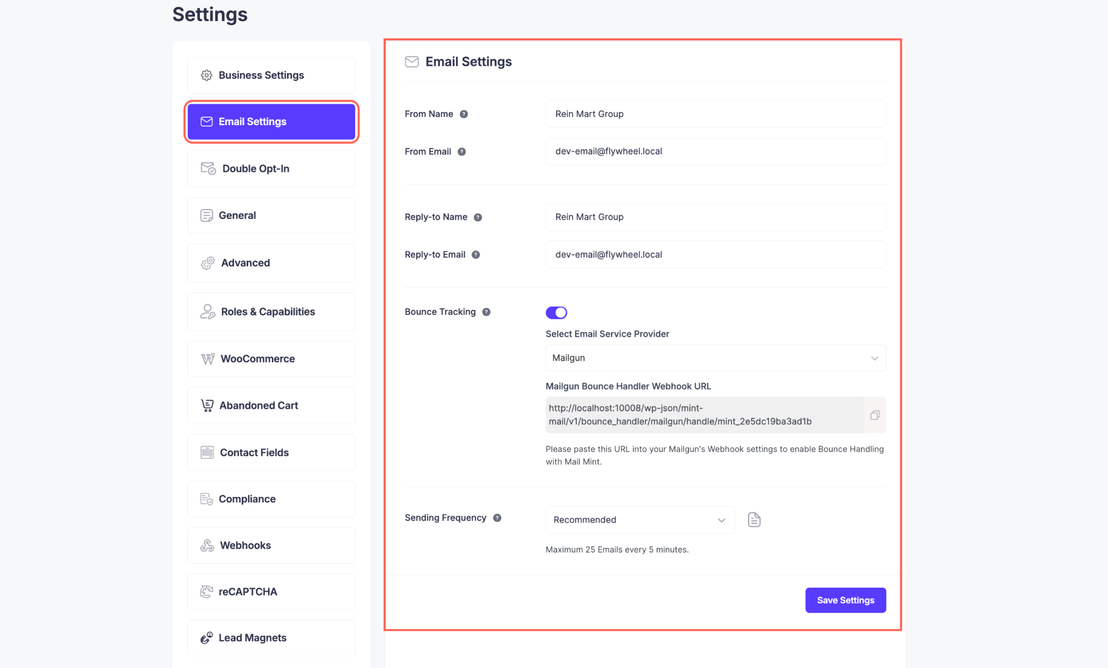Viewport: 1108px width, 668px height.
Task: Go to Webhooks settings
Action: (271, 545)
